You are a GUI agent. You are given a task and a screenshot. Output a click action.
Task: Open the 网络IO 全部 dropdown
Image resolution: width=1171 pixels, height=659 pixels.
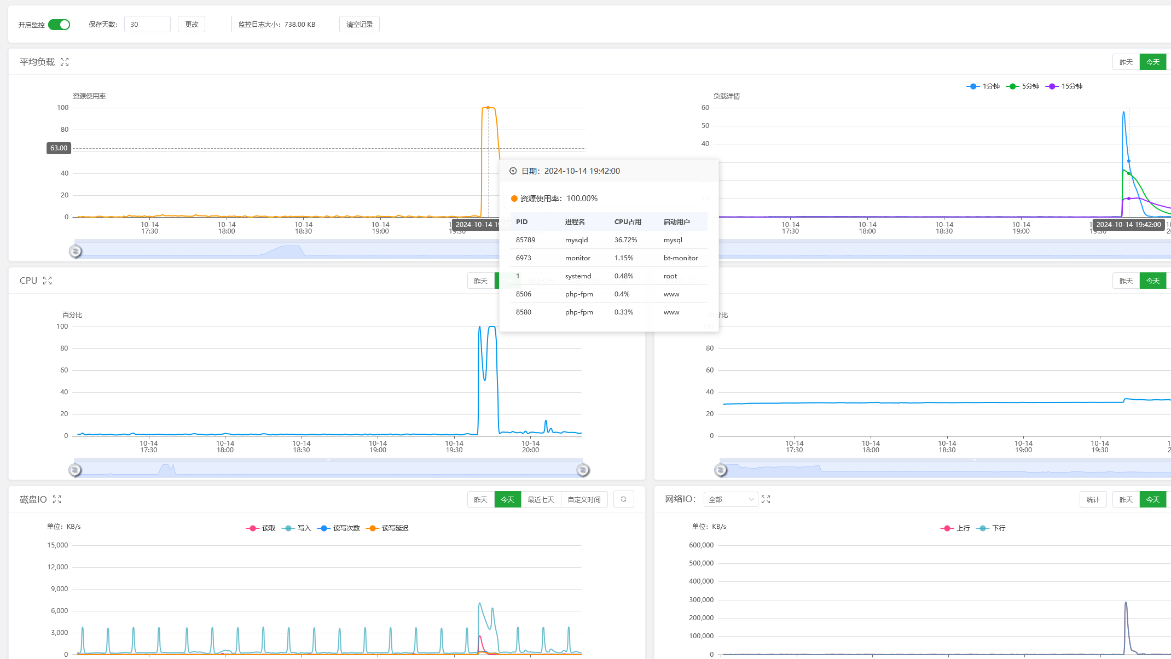click(x=731, y=499)
